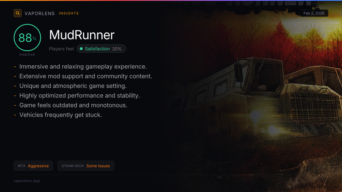
Task: Click the 'Game feels outdated and monotonous' line
Action: tap(73, 105)
